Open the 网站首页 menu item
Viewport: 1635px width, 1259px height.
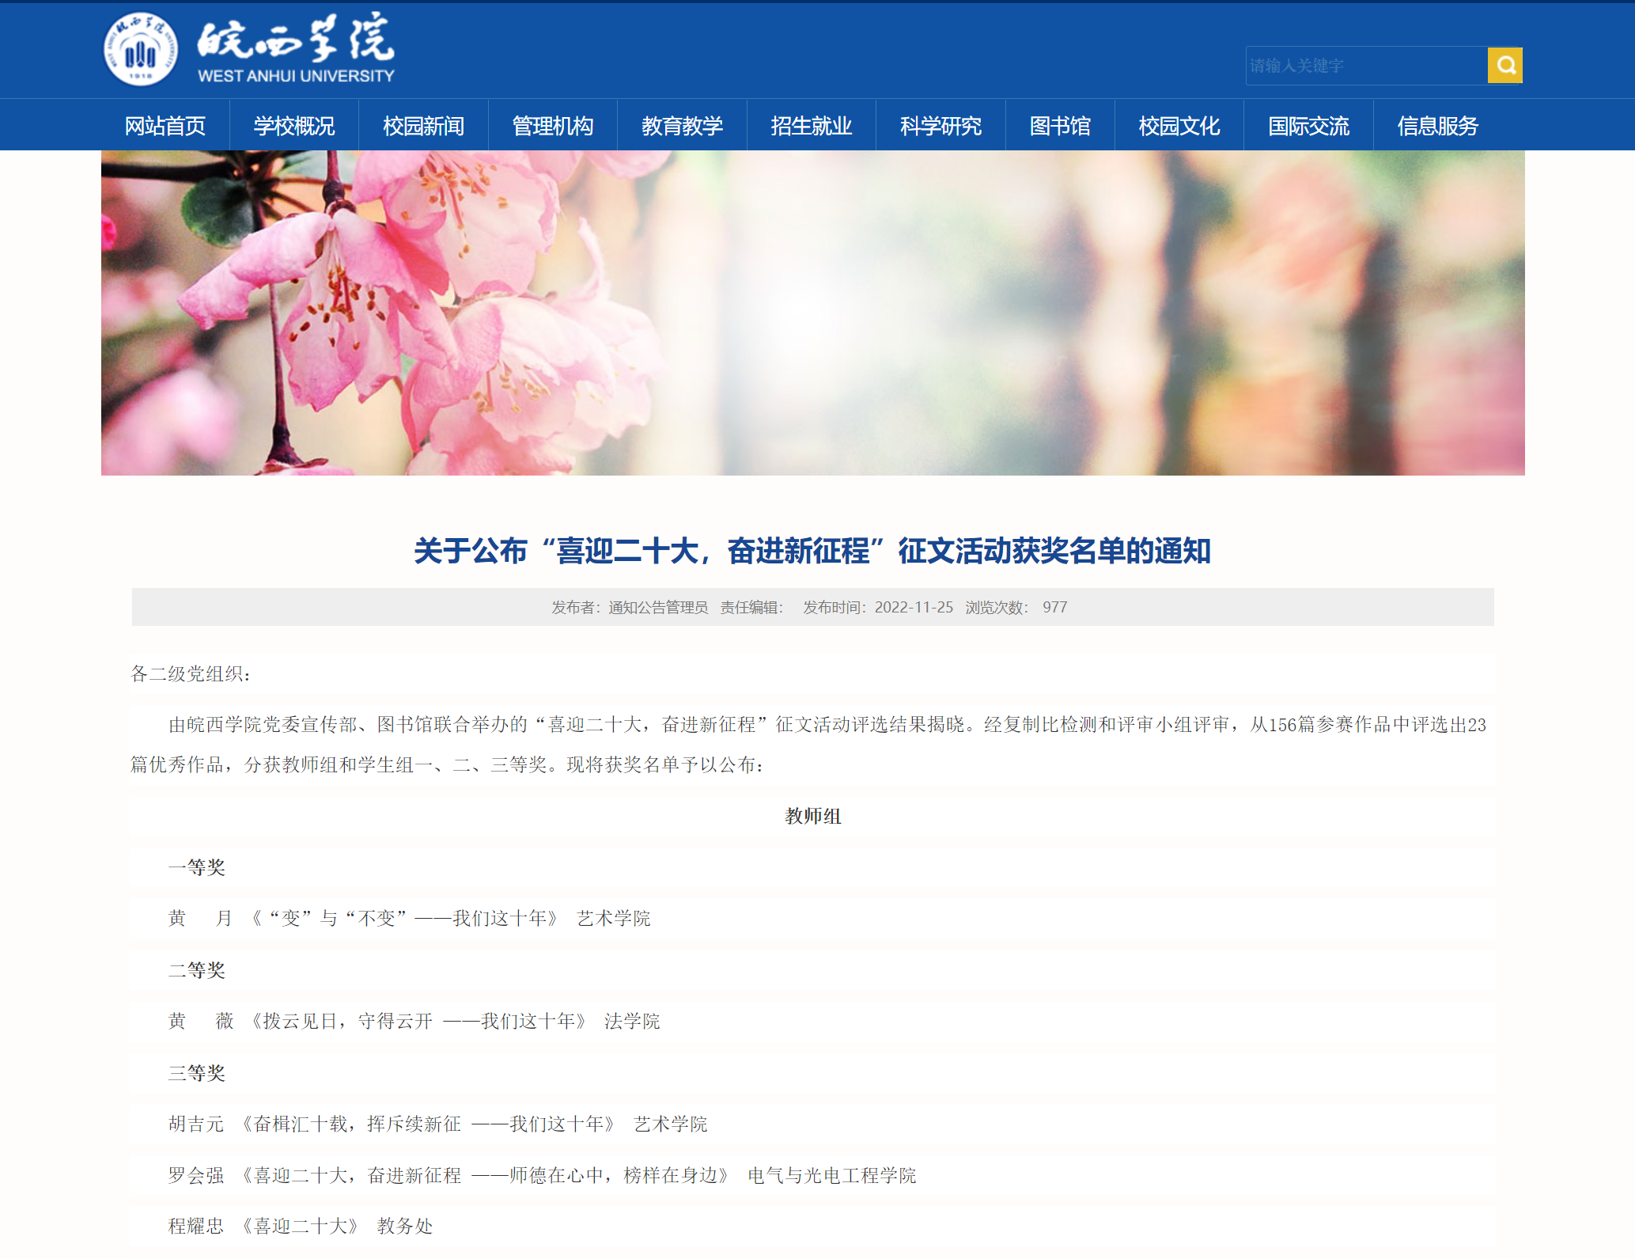click(165, 126)
